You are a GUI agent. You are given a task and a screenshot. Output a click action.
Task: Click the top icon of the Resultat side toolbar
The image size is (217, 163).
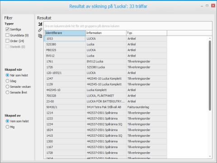click(x=40, y=24)
